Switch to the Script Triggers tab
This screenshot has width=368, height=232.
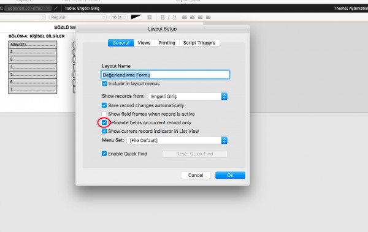199,43
